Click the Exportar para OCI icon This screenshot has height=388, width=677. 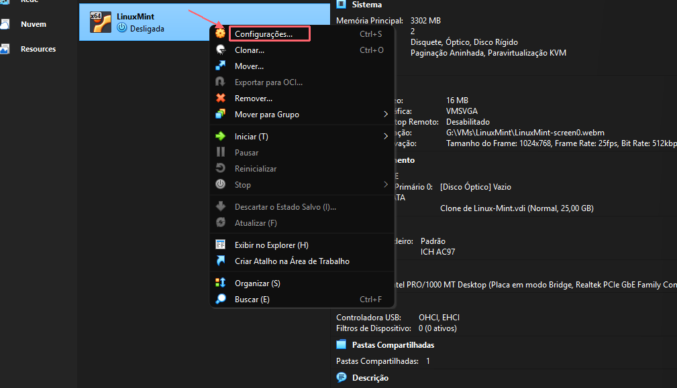[x=221, y=82]
